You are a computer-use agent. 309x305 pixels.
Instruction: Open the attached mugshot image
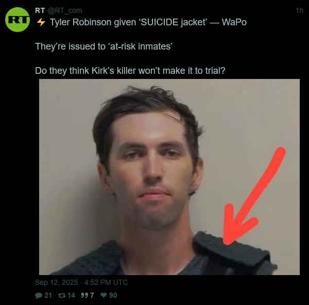point(169,177)
